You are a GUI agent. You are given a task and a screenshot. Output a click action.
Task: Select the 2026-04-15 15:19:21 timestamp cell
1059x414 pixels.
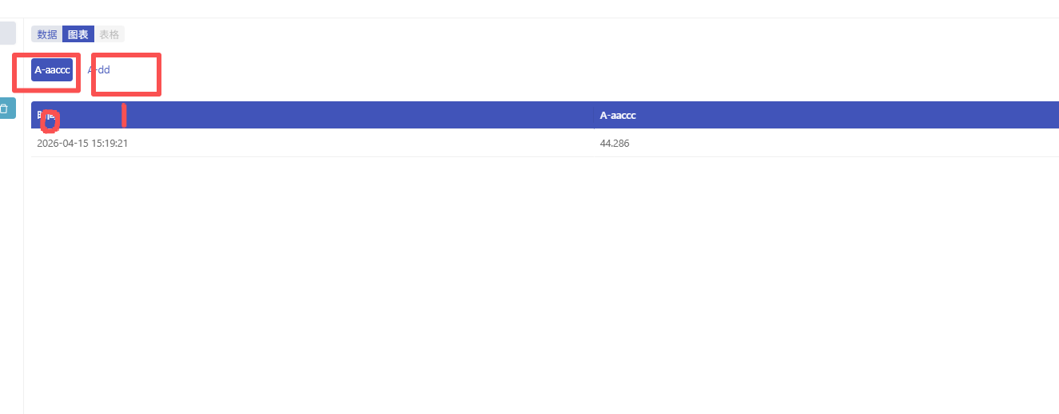point(82,144)
